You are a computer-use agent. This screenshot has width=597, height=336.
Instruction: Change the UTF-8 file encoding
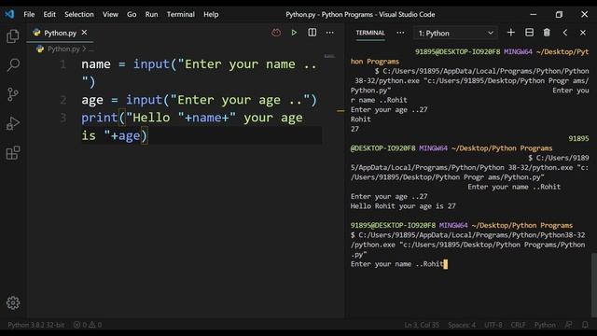(493, 325)
